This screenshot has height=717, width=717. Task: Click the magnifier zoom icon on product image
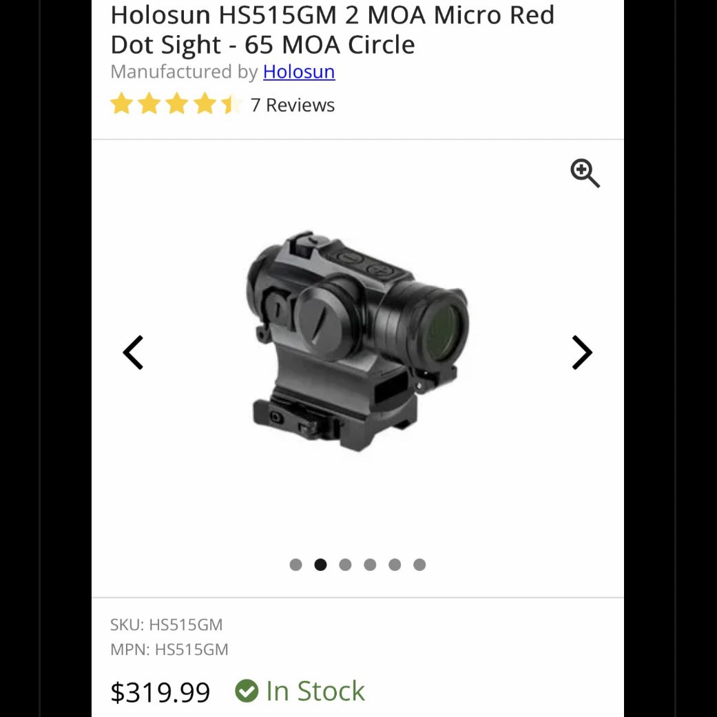[x=585, y=174]
